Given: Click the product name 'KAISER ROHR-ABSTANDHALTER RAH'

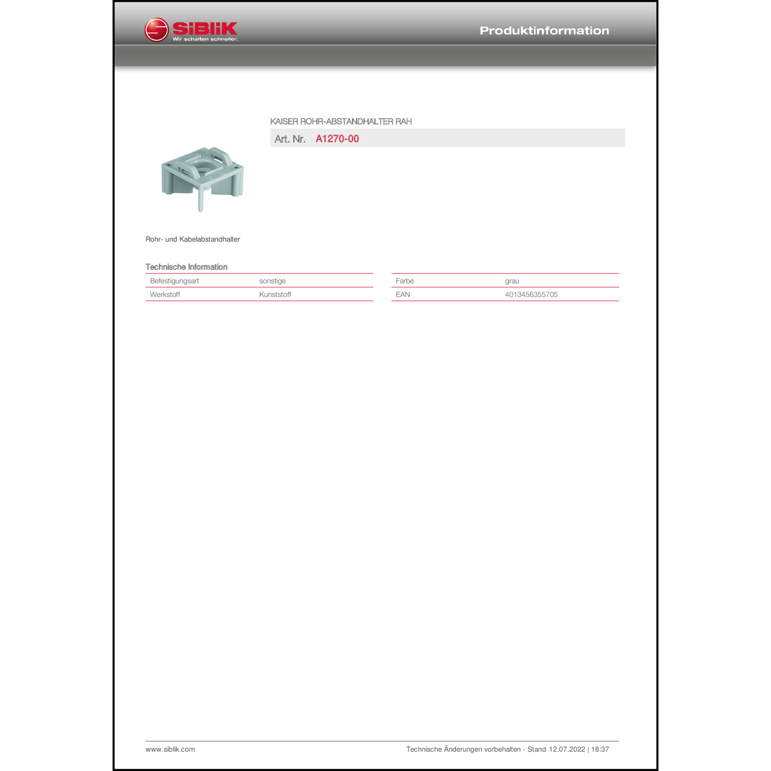Looking at the screenshot, I should 341,121.
